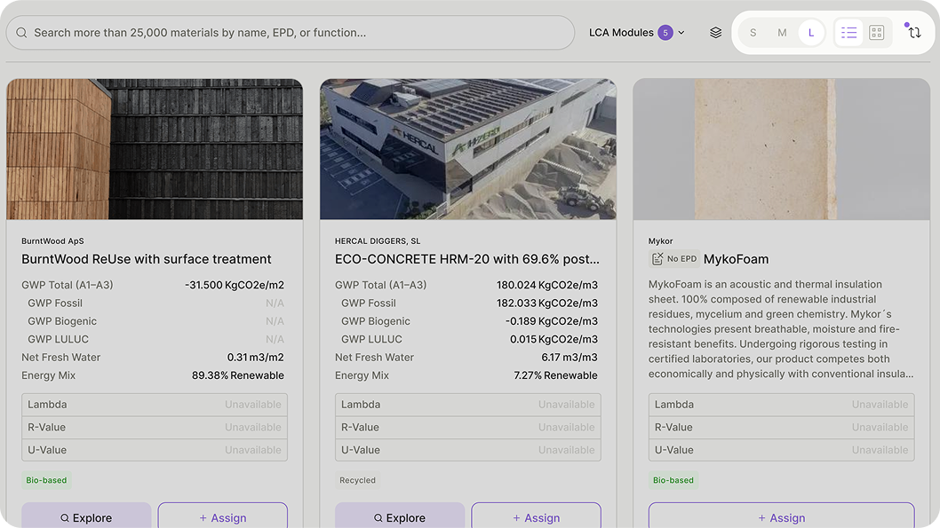This screenshot has width=940, height=528.
Task: Click the LCA Modules count badge 5
Action: click(665, 32)
